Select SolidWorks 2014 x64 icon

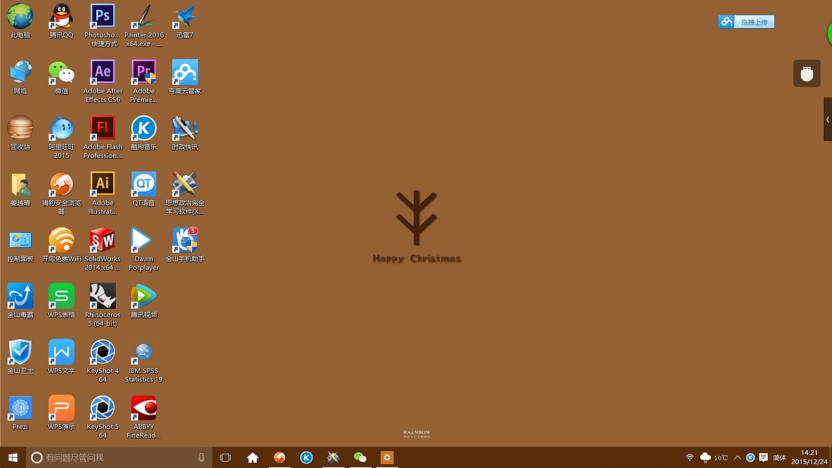pyautogui.click(x=102, y=249)
